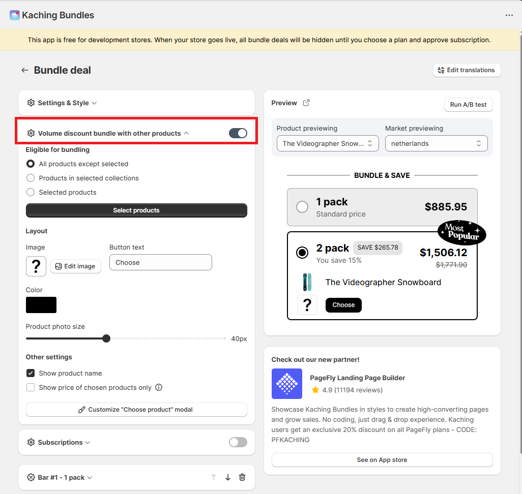Image resolution: width=522 pixels, height=494 pixels.
Task: Click the Videographer Snowboard product thumbnail
Action: (x=307, y=282)
